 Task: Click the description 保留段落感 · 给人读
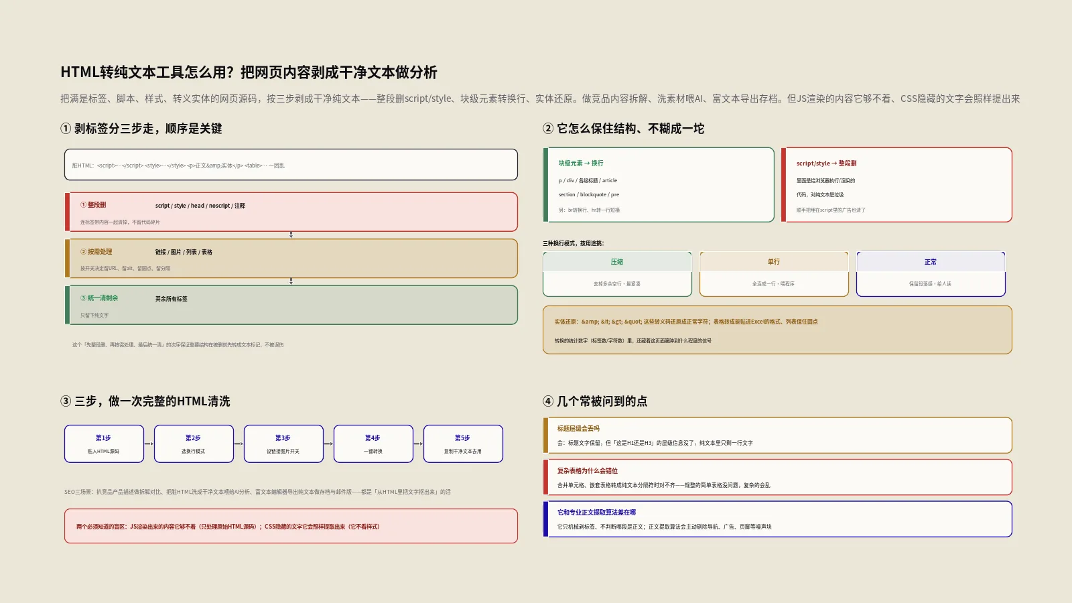click(931, 284)
